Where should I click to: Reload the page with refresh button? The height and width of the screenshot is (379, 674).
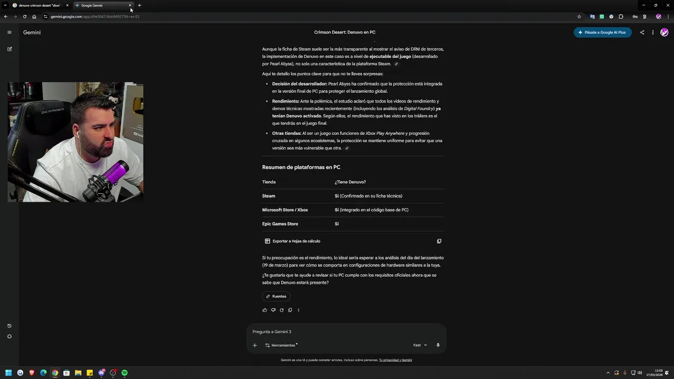pyautogui.click(x=24, y=16)
